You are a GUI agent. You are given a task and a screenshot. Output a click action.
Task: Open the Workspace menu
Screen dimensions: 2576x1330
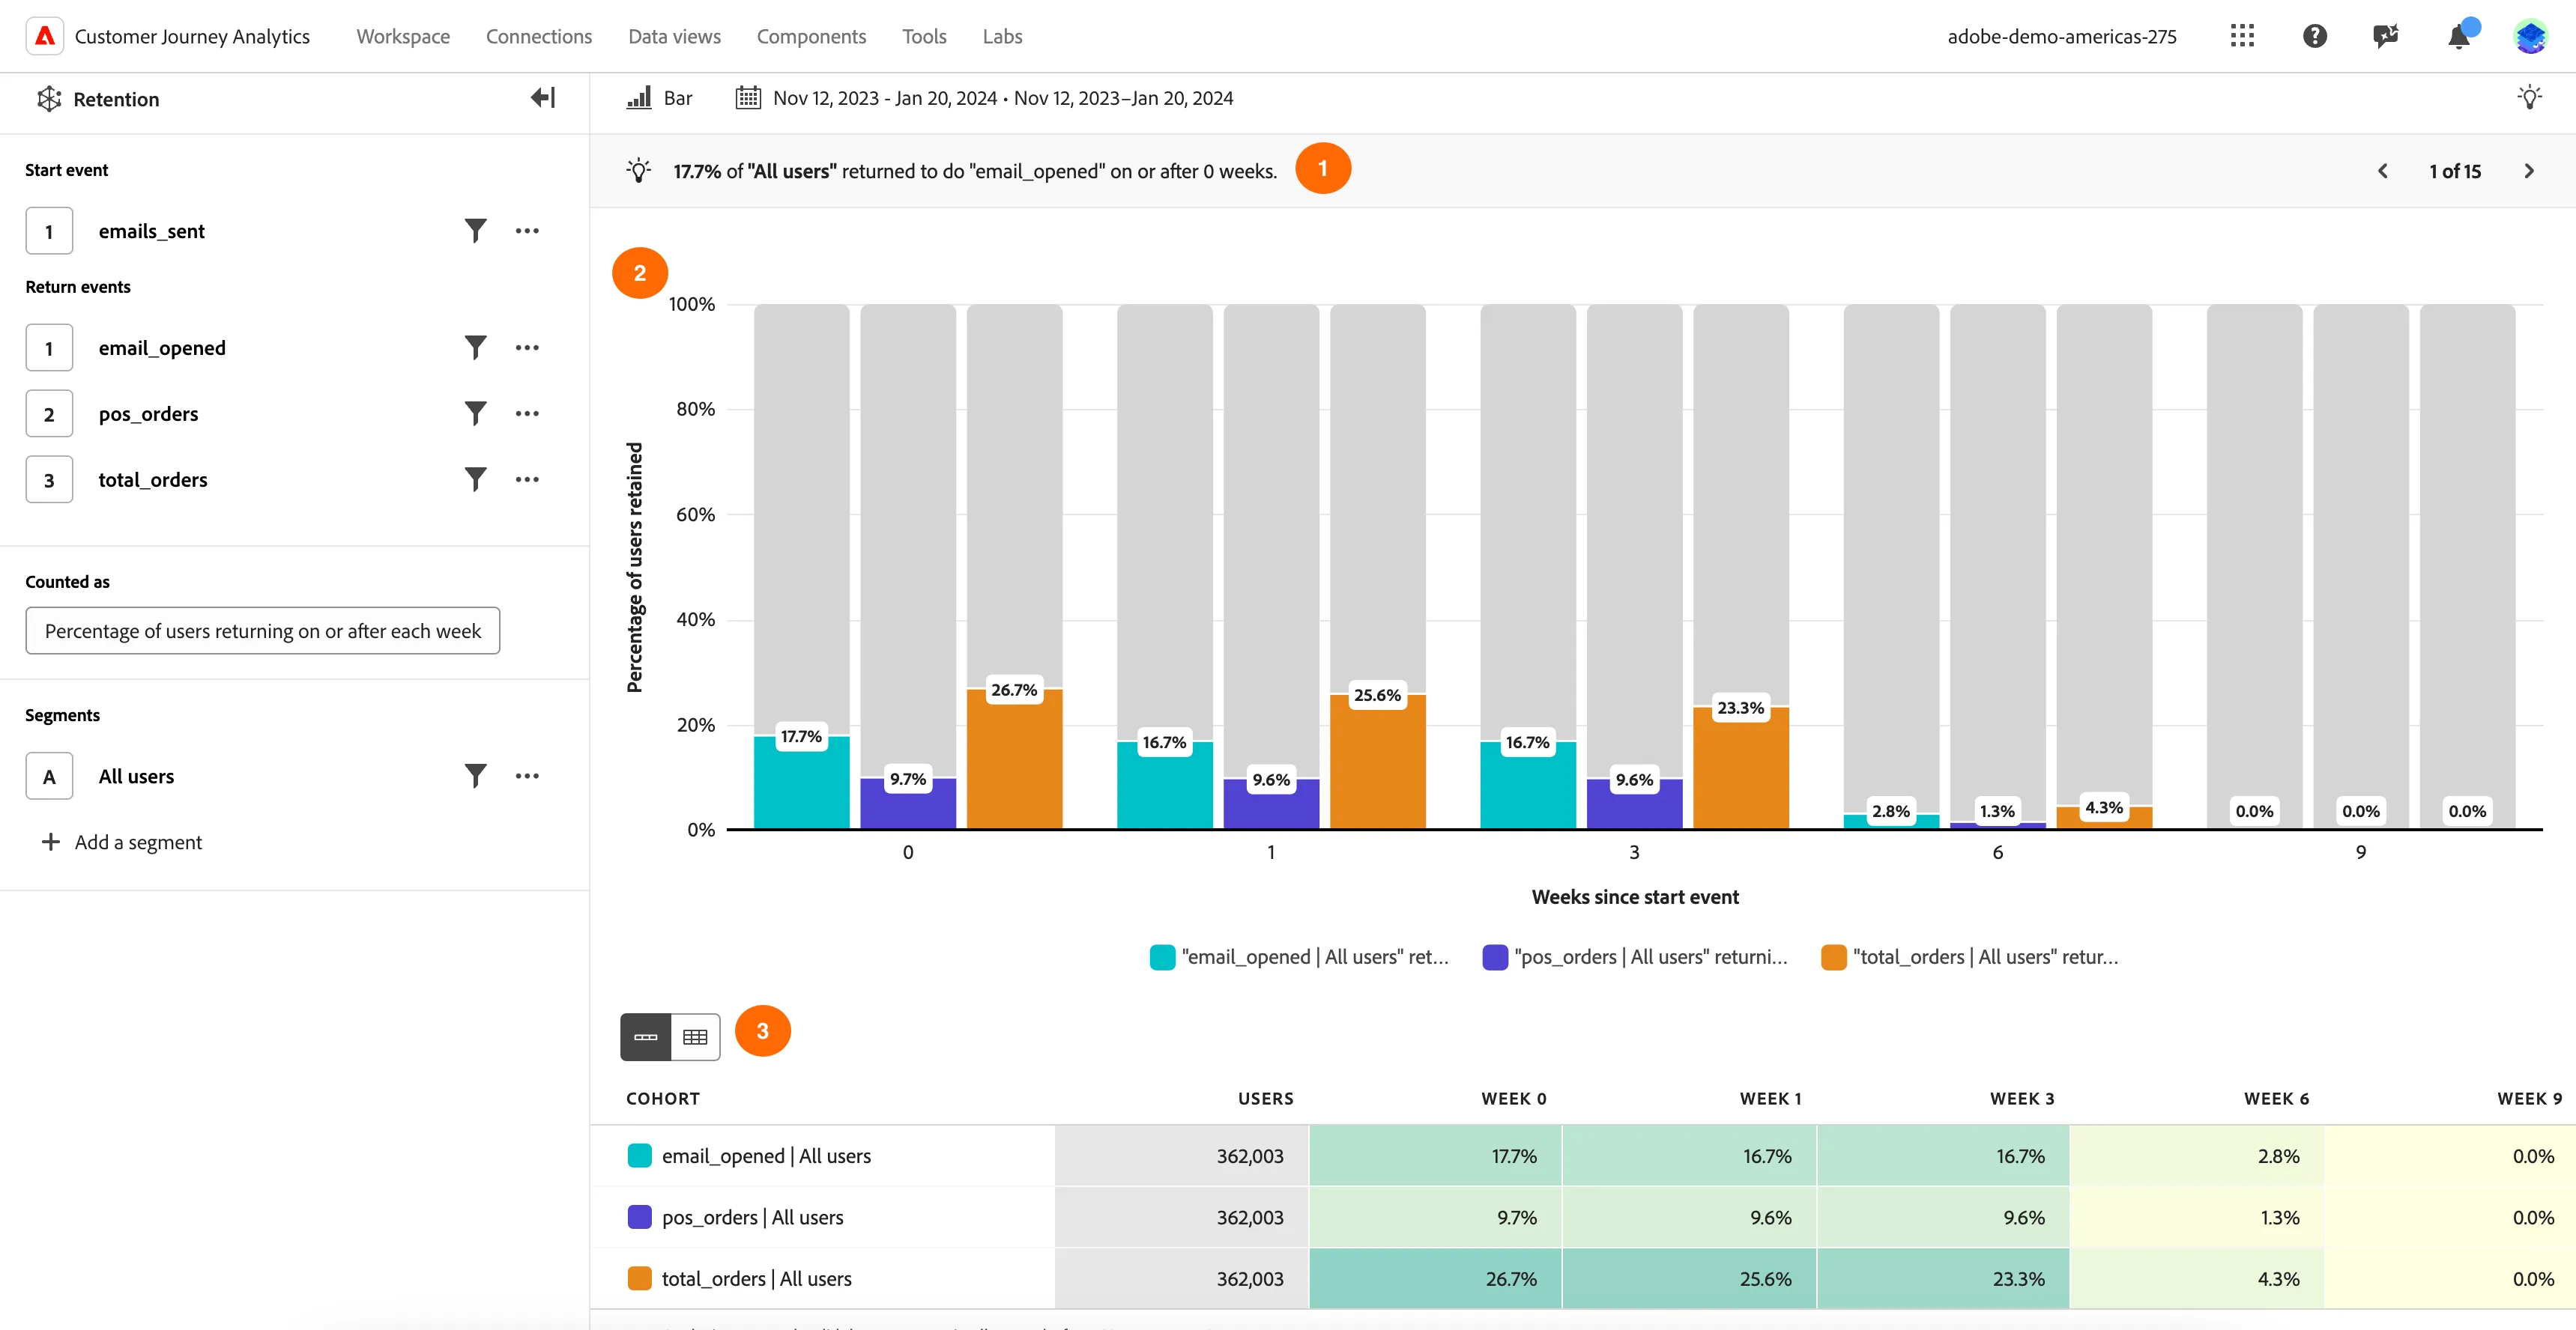click(x=403, y=36)
